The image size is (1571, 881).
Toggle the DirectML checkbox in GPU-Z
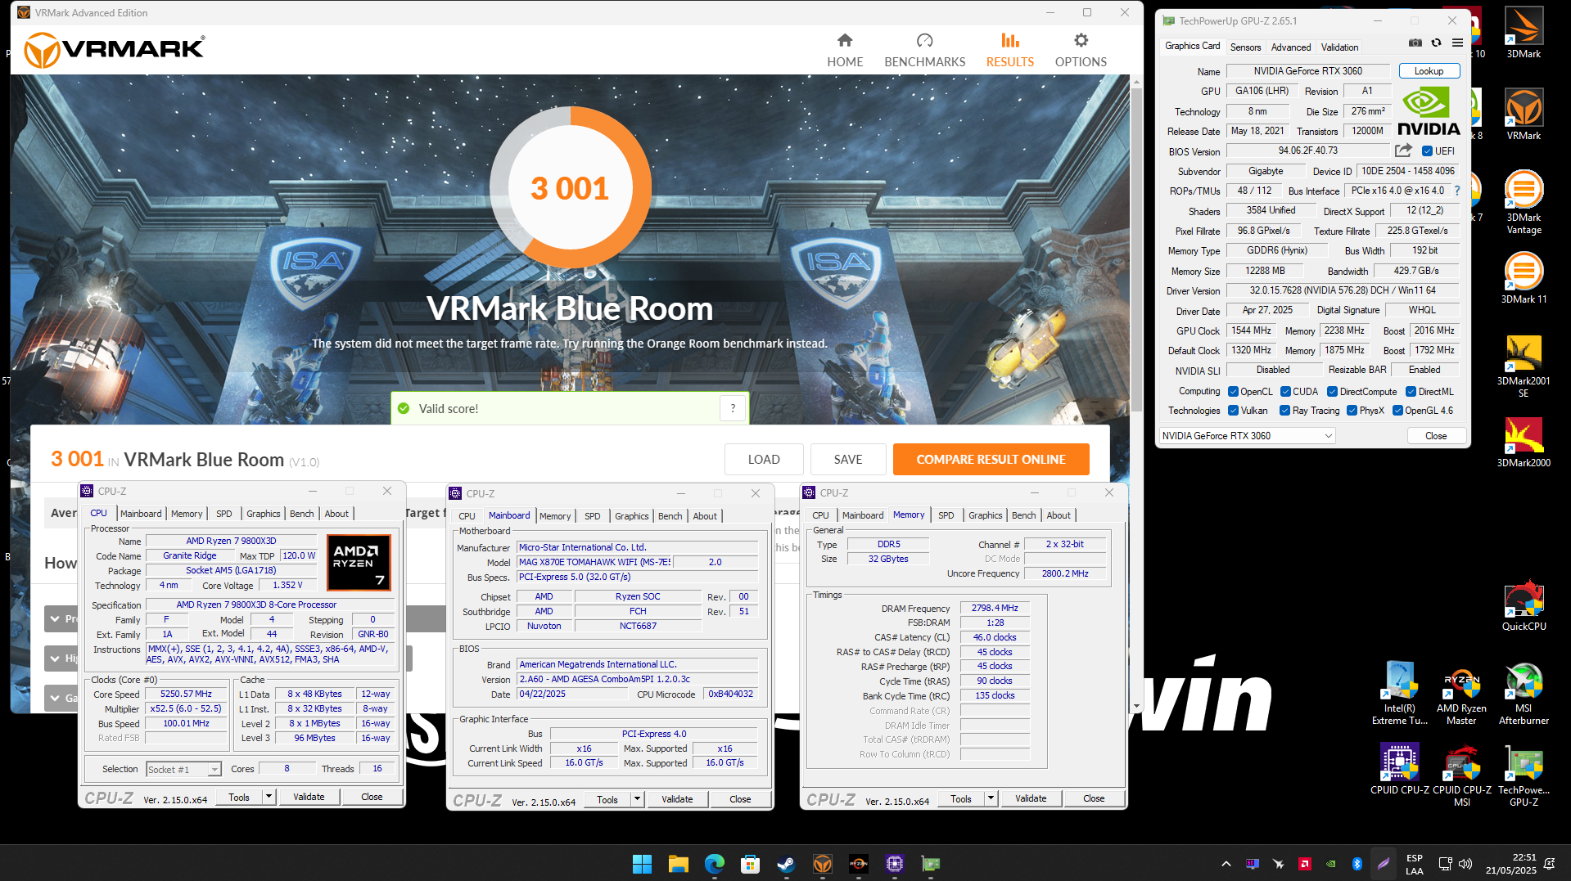coord(1411,391)
